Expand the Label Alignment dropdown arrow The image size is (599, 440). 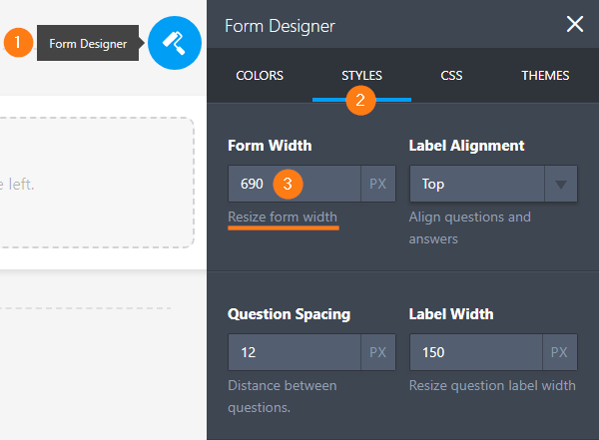(x=560, y=185)
